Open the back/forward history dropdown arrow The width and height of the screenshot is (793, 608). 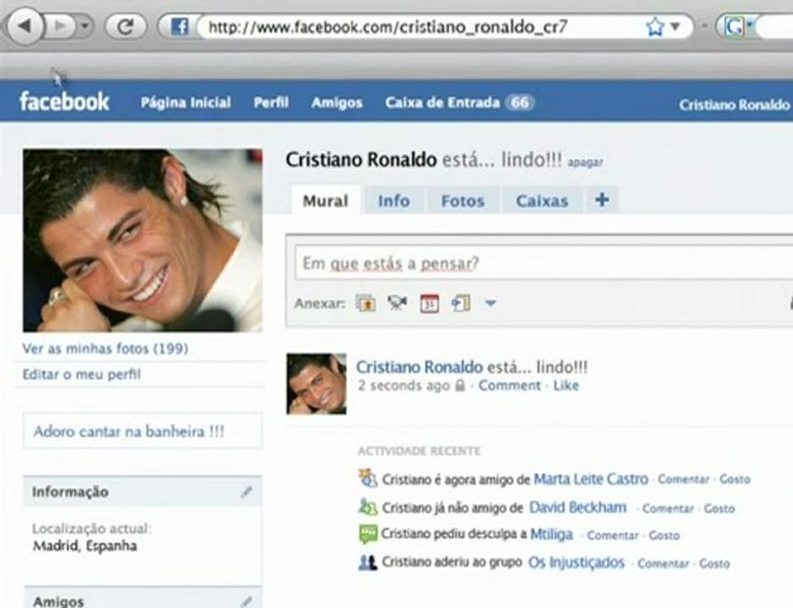(x=84, y=26)
